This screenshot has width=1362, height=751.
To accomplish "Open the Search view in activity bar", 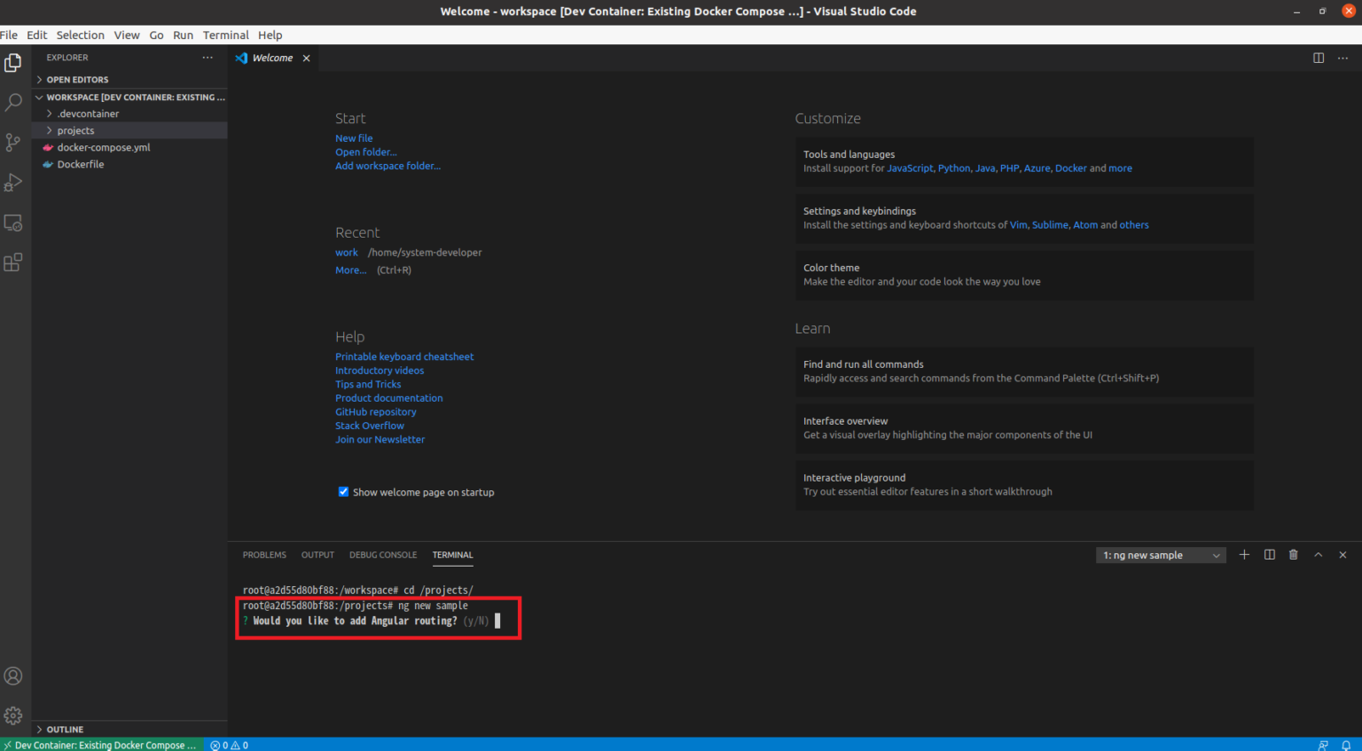I will click(13, 102).
